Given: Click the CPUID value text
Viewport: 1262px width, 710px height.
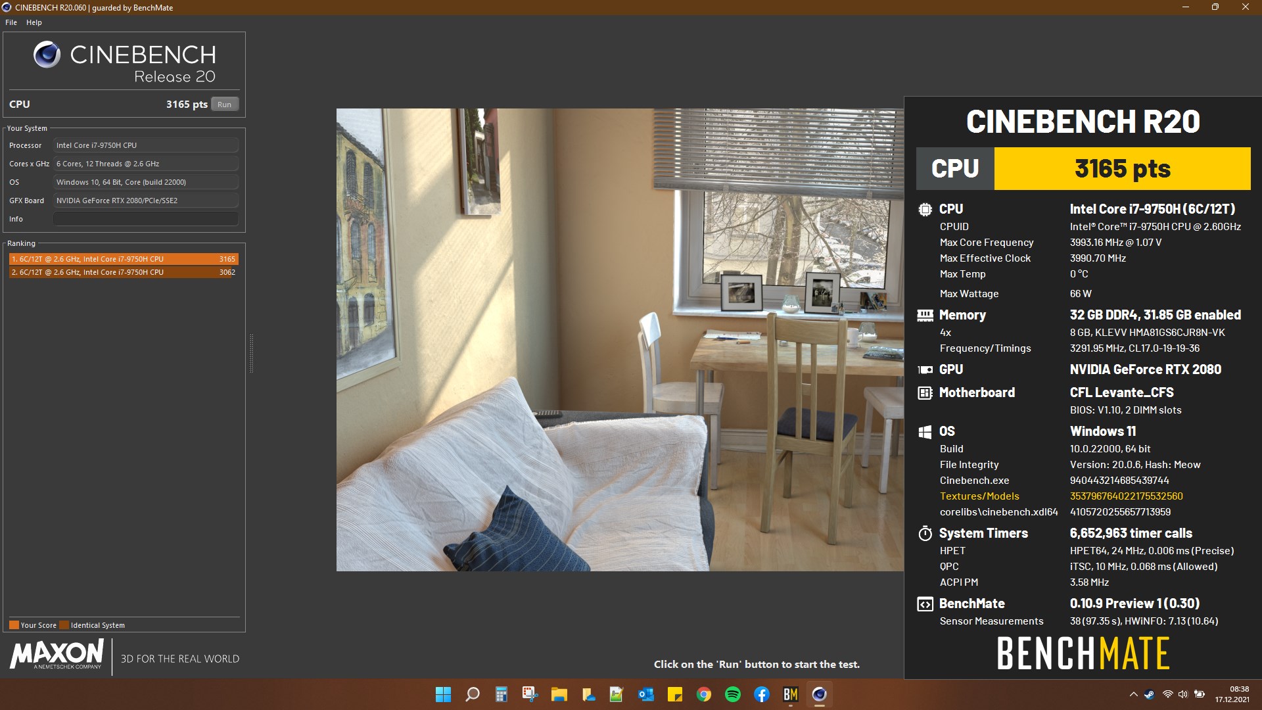Looking at the screenshot, I should point(1155,227).
